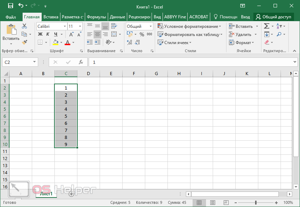Add a new sheet with plus icon
The width and height of the screenshot is (300, 207).
(x=71, y=194)
